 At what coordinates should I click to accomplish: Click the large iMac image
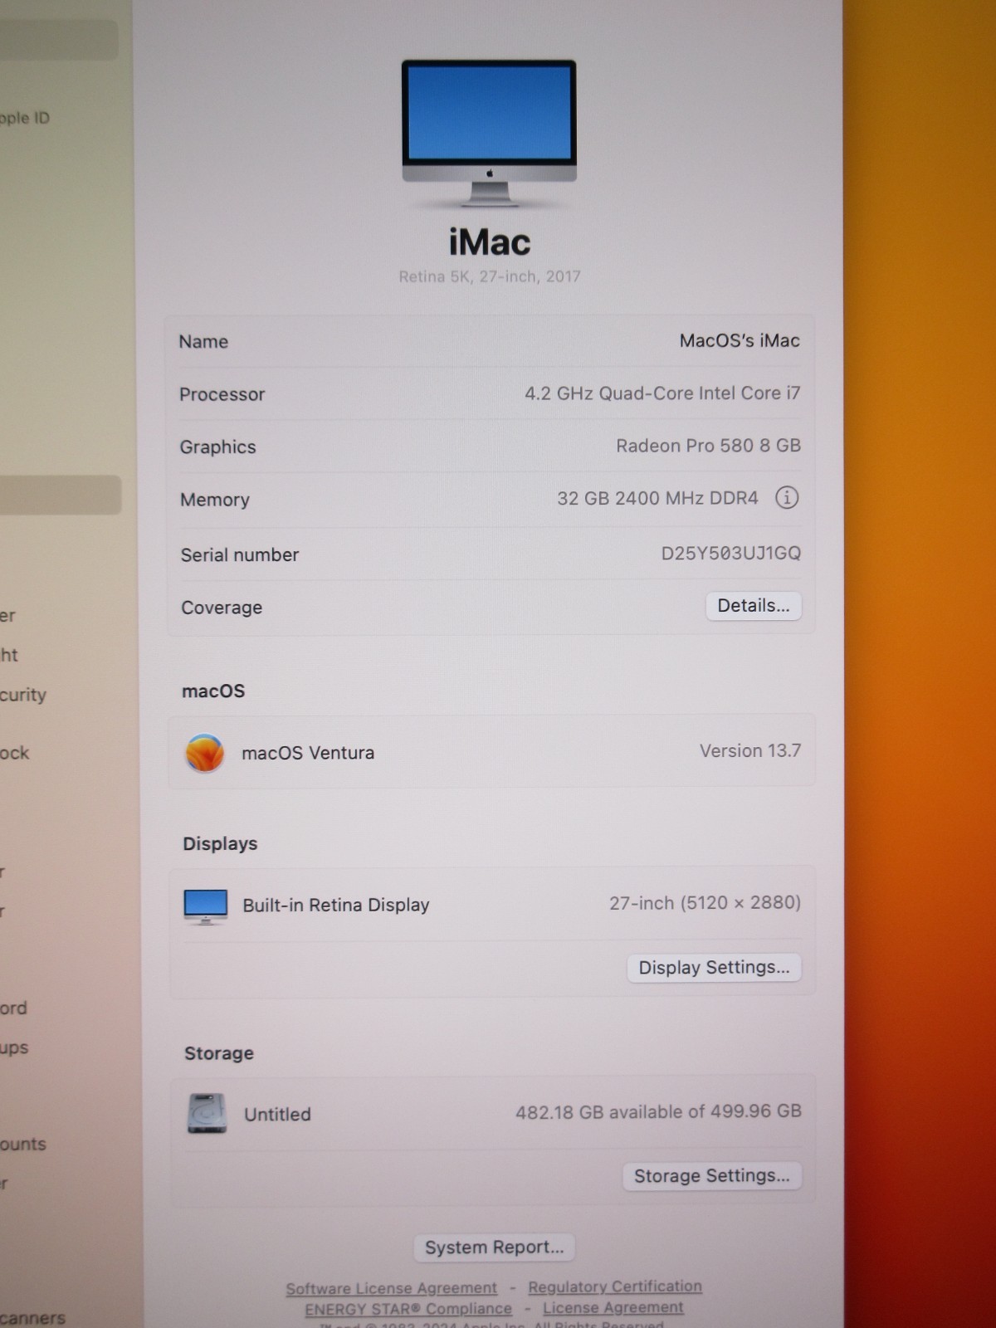[489, 133]
